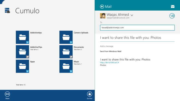Screen dimensions: 180x101
Task: Click the Sent from Windows Mail signature
Action: click(110, 51)
